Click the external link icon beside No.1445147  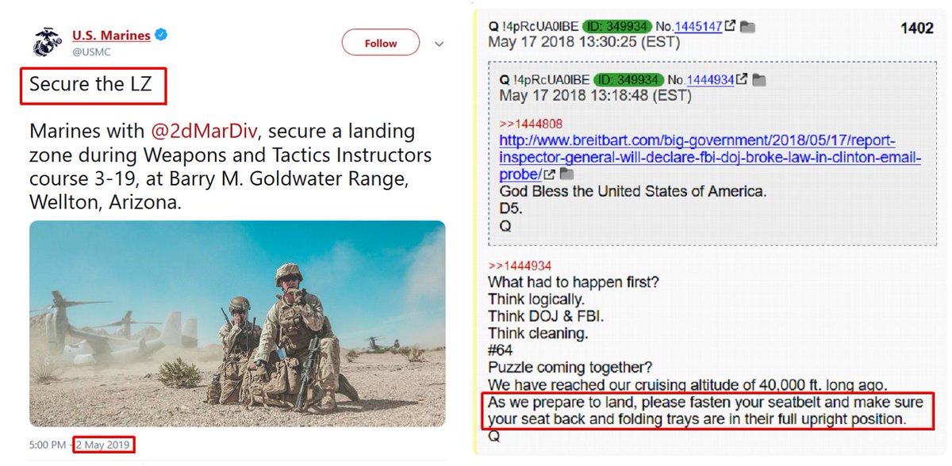729,27
